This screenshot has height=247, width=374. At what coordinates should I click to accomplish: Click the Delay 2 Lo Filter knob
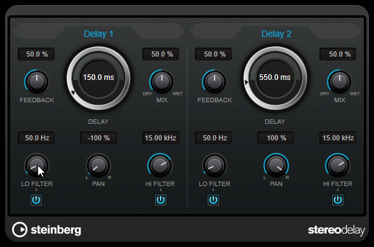click(x=215, y=165)
